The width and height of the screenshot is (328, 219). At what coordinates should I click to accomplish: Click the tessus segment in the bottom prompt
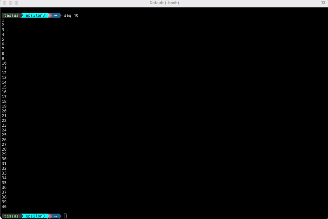[11, 216]
